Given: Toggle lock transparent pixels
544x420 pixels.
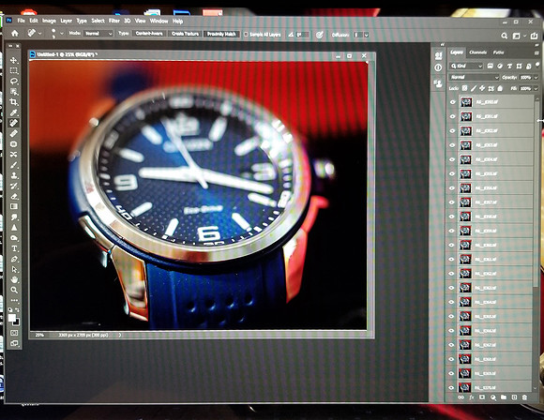Looking at the screenshot, I should 464,88.
